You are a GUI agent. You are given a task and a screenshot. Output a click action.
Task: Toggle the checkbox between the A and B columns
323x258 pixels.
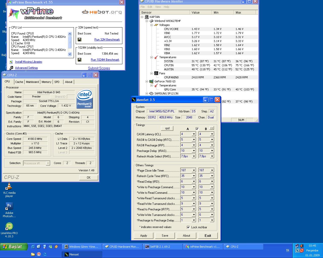coord(197,129)
